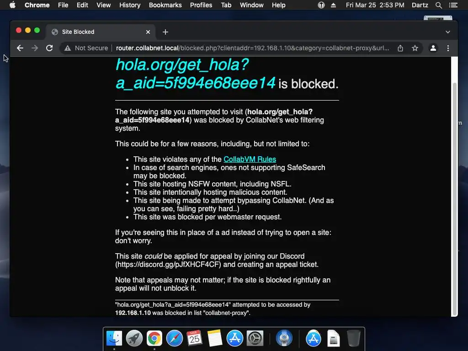Open Finder from the Dock
This screenshot has height=351, width=468.
[x=114, y=338]
